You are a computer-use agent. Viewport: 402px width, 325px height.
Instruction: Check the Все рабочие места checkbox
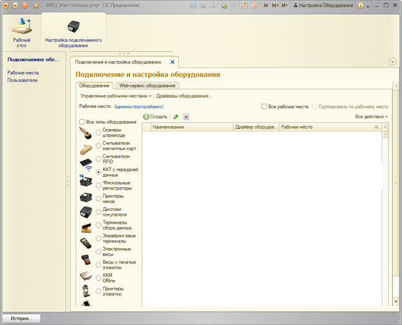(264, 106)
